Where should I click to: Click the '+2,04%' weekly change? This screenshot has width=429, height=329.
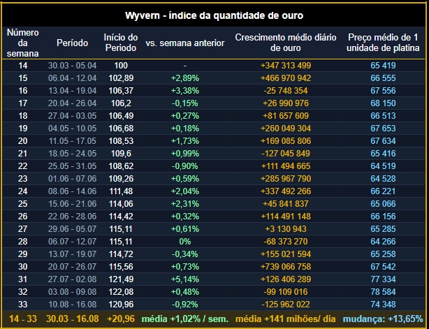click(185, 191)
